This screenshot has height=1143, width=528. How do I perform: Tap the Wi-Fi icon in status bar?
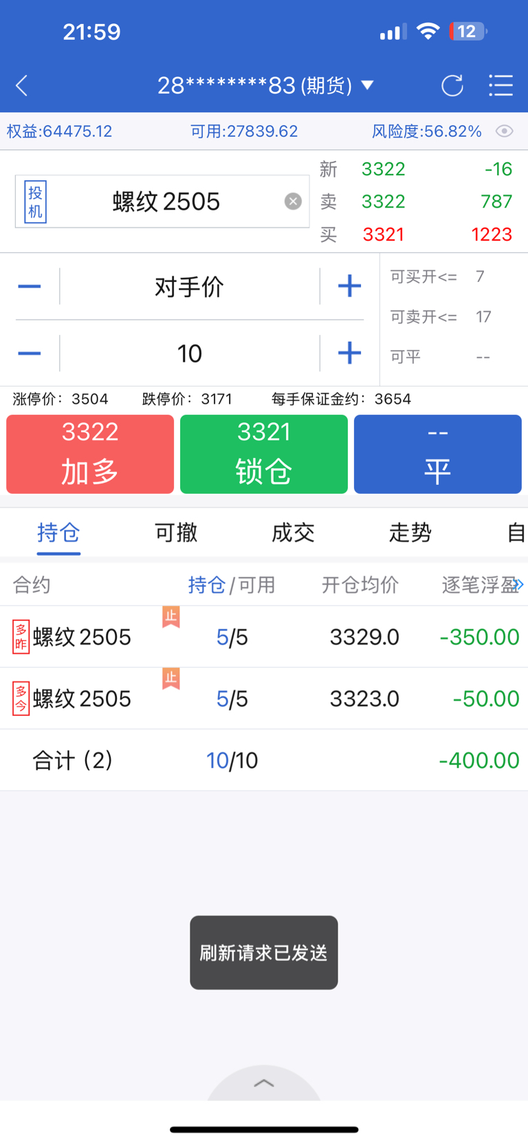click(428, 32)
